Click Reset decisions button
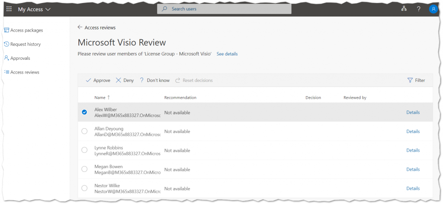Screen dimensions: 443x204 pyautogui.click(x=194, y=81)
